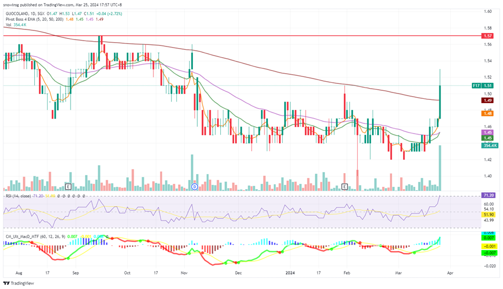Click the 60.00 RSI axis label

tap(489, 204)
